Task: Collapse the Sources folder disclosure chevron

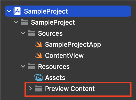Action: coord(23,33)
